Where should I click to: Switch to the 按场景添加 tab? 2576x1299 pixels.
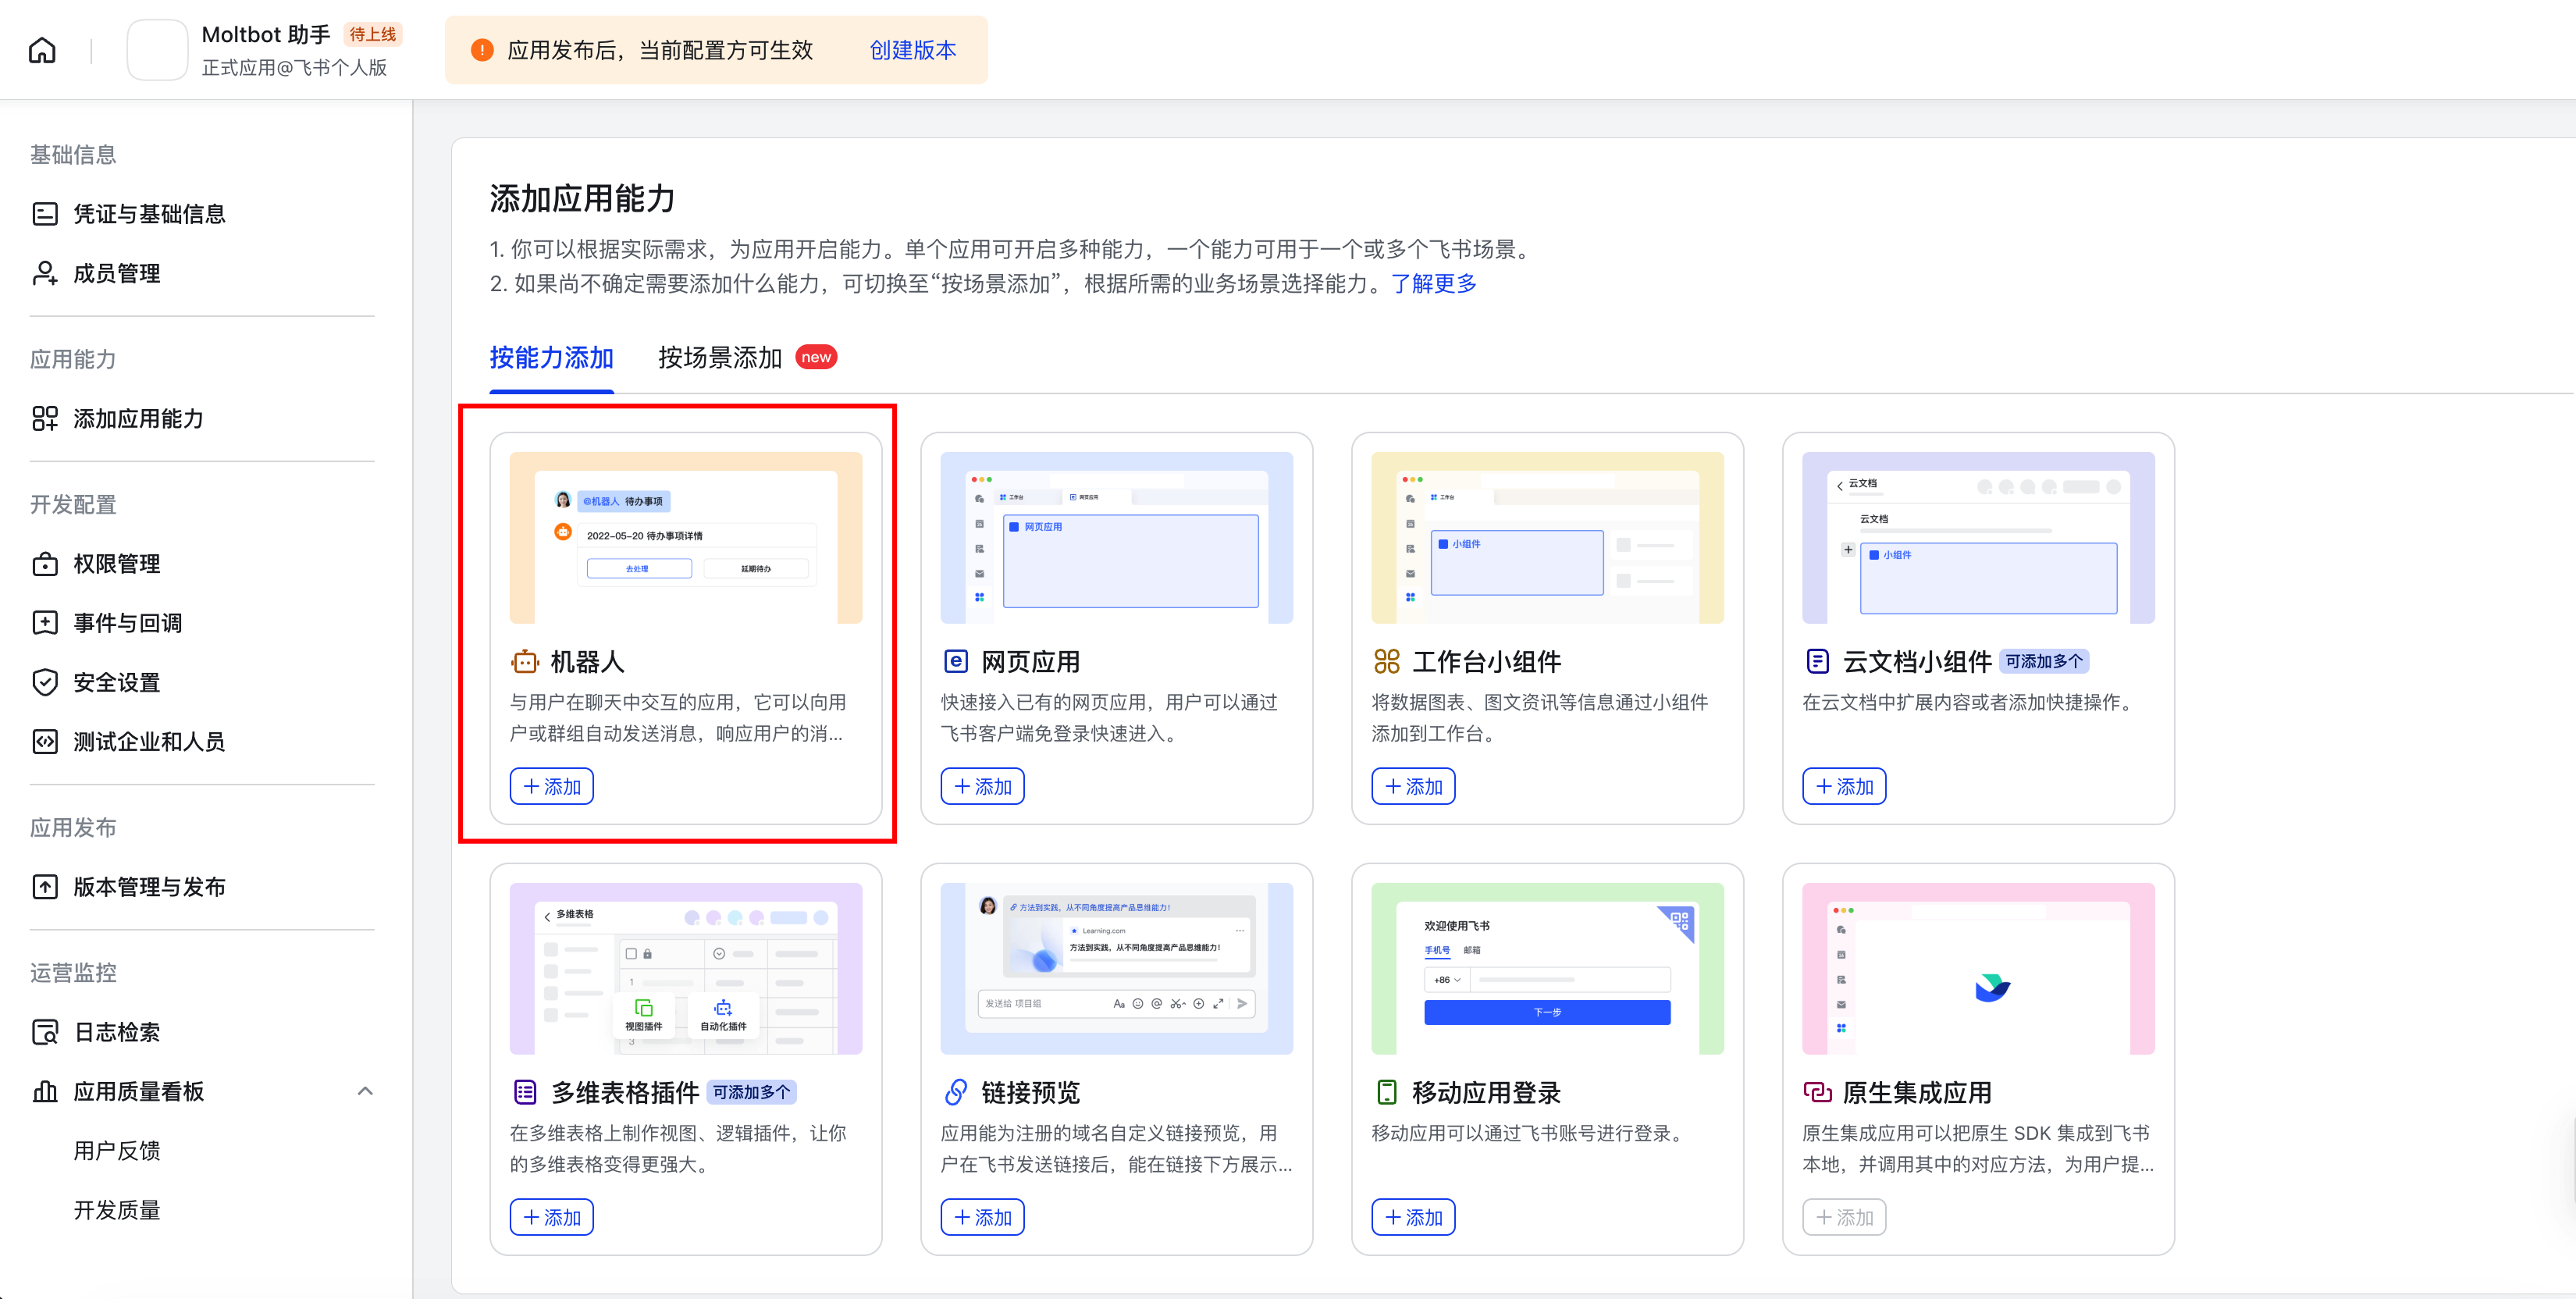click(721, 357)
